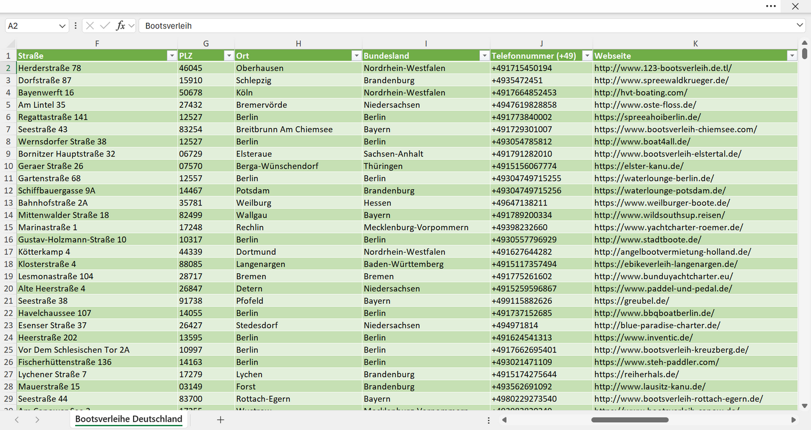Viewport: 811px width, 430px height.
Task: Select the Ort cell Detern
Action: 298,289
